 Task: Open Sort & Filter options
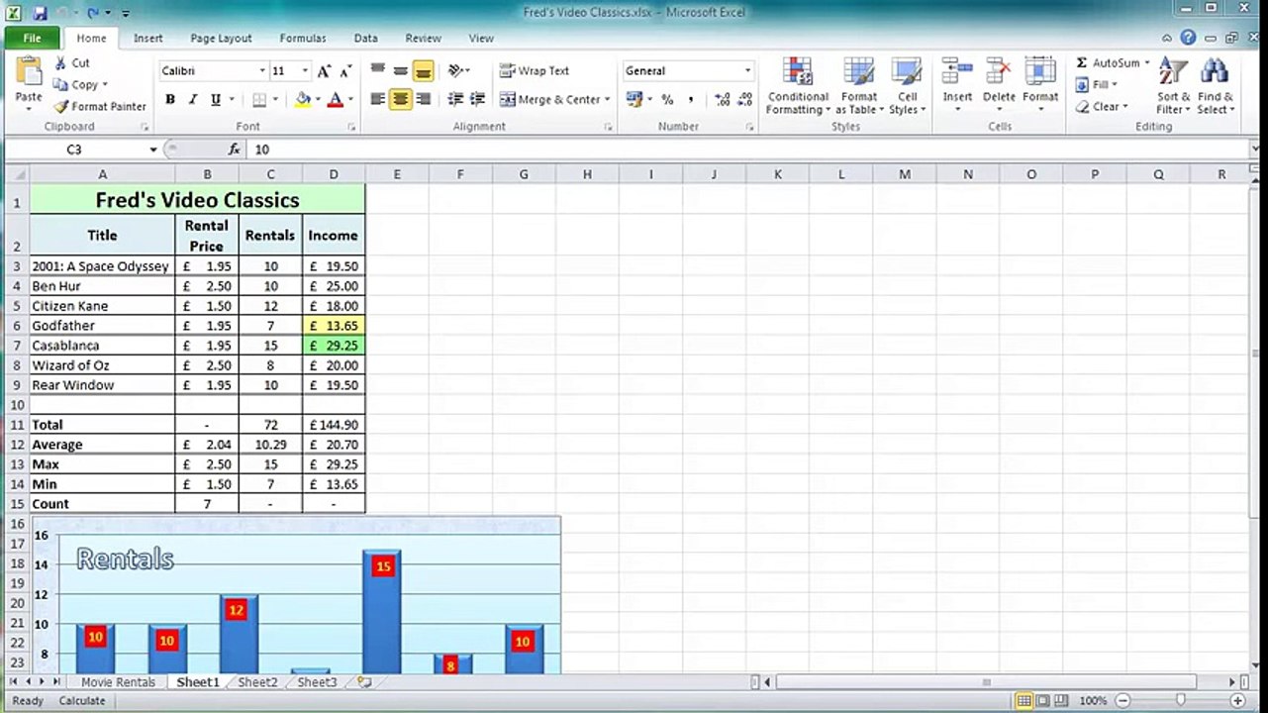tap(1174, 86)
